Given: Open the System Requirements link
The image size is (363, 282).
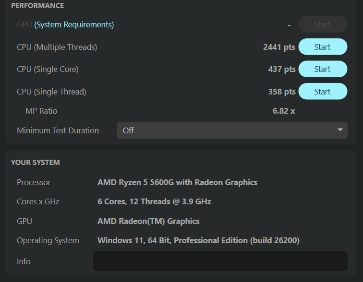Looking at the screenshot, I should tap(74, 24).
